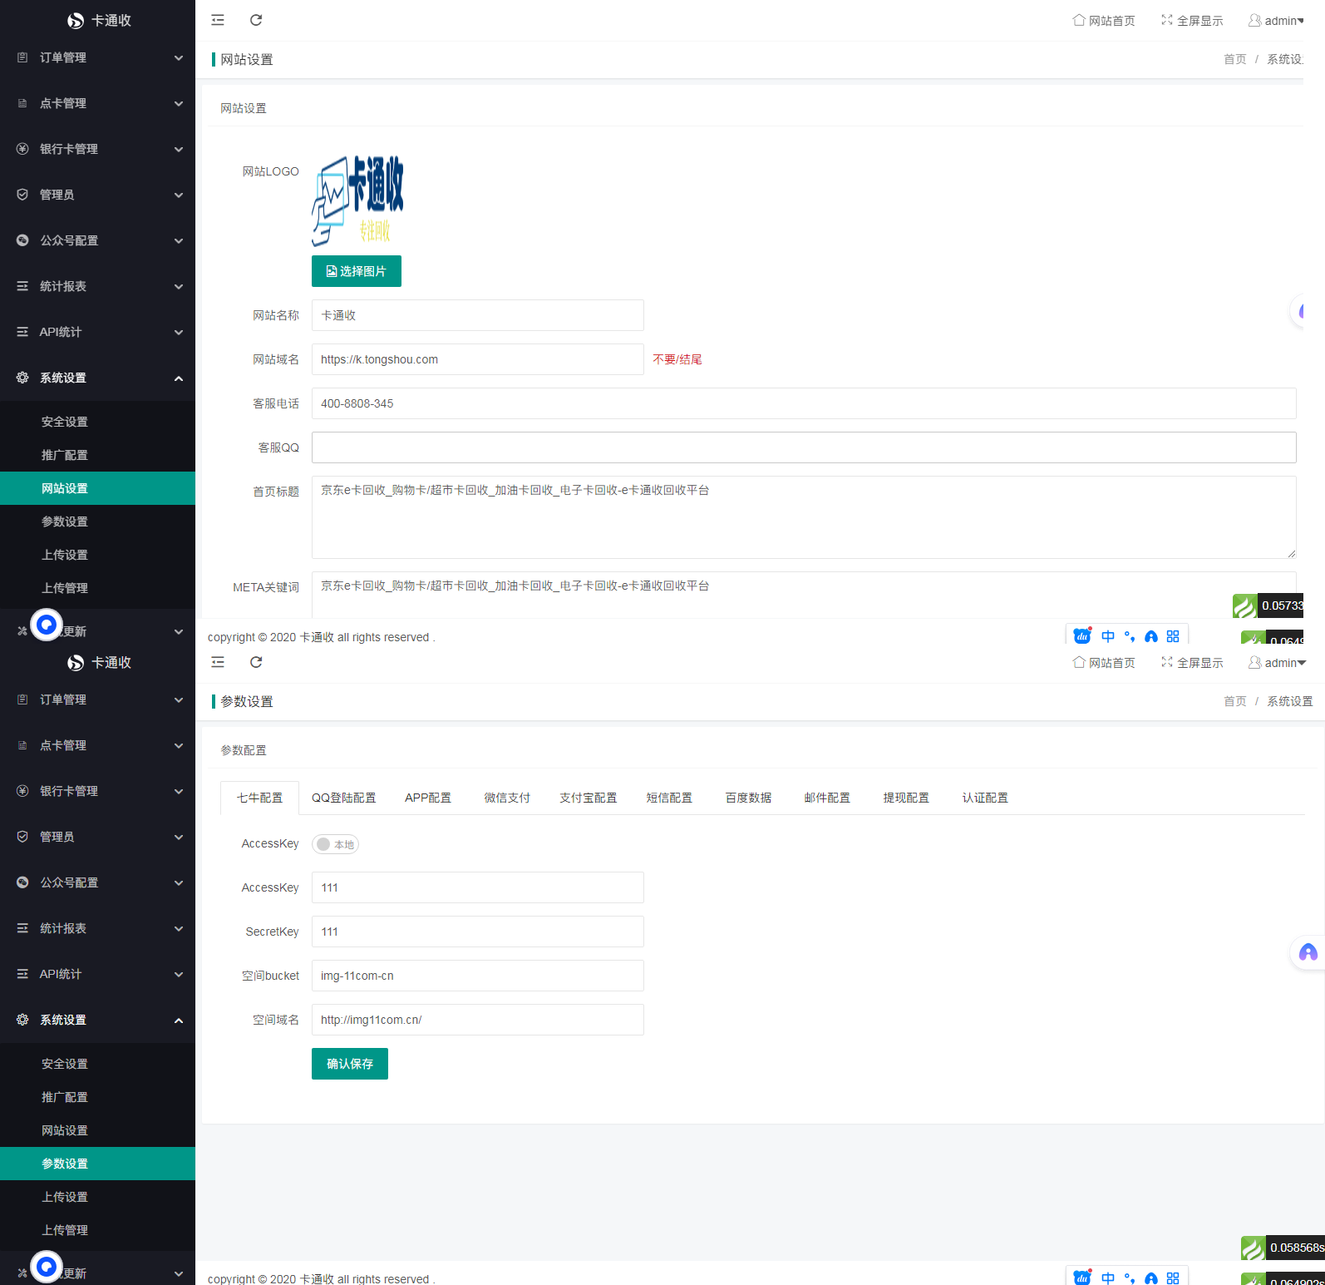Screen dimensions: 1325x1285
Task: Switch to the 微信支付 tab
Action: (507, 798)
